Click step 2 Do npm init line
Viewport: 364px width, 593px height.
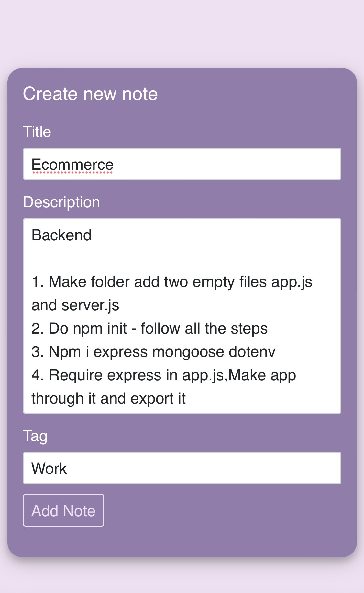tap(149, 328)
